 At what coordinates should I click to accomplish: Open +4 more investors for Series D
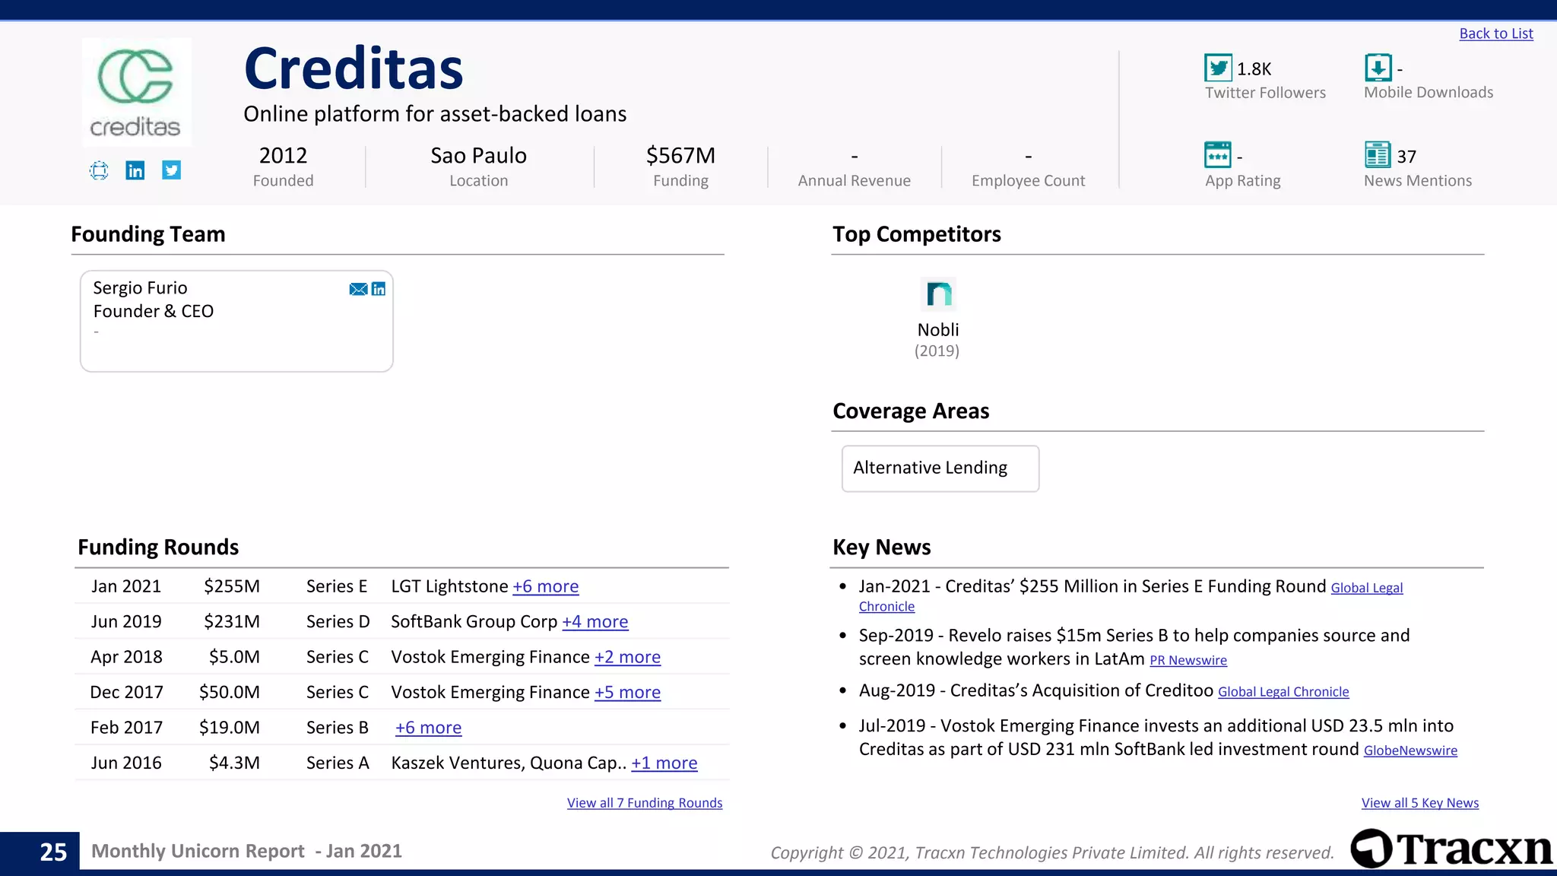[595, 621]
